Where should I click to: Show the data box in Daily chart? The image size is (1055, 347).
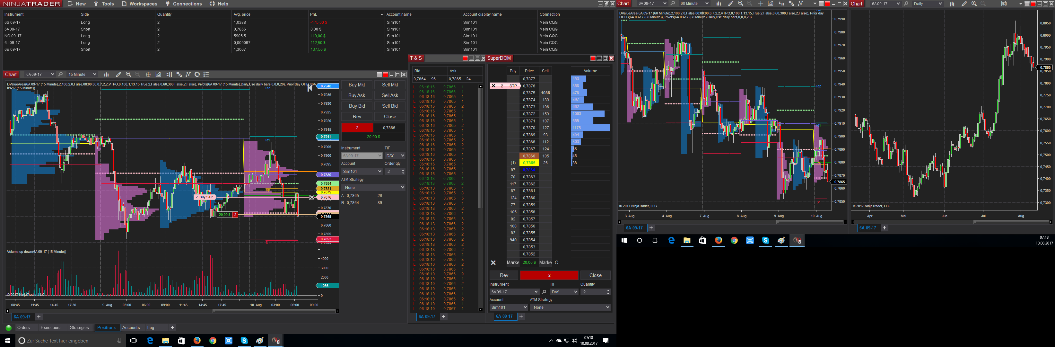coord(1004,4)
